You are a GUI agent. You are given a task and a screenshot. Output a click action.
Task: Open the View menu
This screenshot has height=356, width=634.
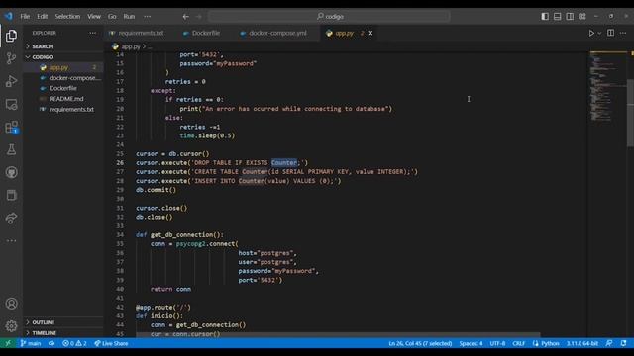coord(94,17)
